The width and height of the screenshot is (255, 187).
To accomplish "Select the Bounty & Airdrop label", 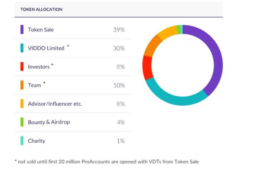I will point(49,122).
